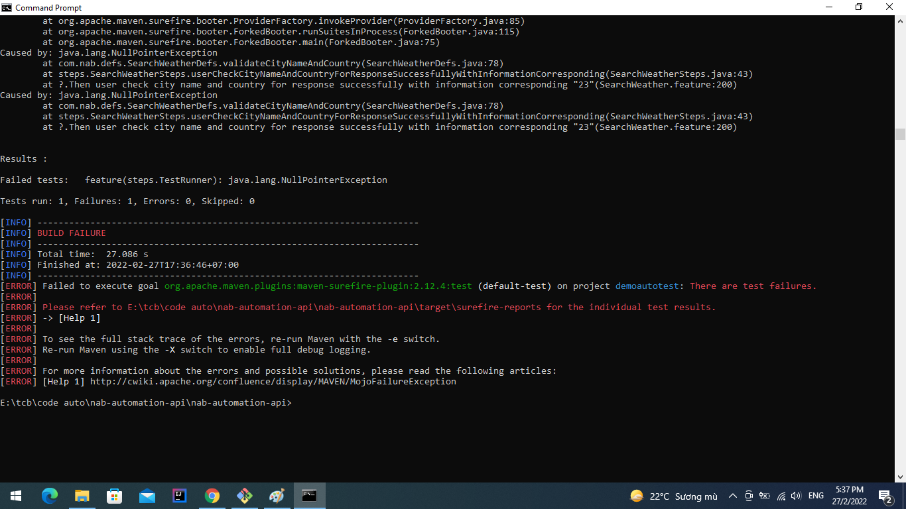Image resolution: width=906 pixels, height=509 pixels.
Task: Open Google Chrome from the taskbar
Action: tap(212, 496)
